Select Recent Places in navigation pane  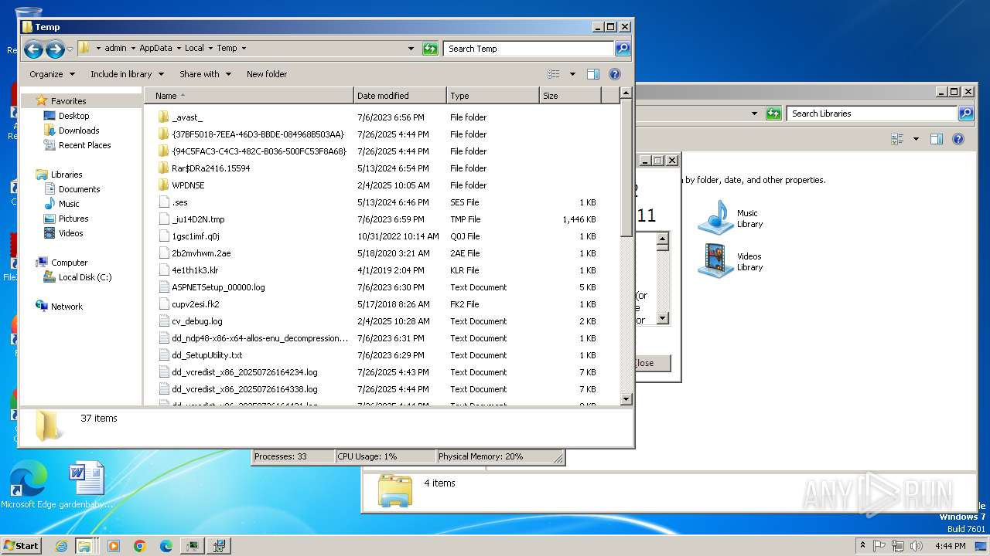click(84, 145)
